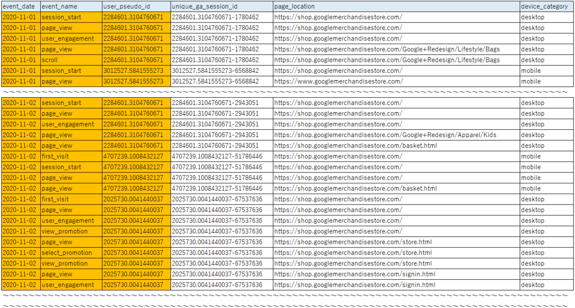Click signin.html URL in the page_view row

click(397, 274)
